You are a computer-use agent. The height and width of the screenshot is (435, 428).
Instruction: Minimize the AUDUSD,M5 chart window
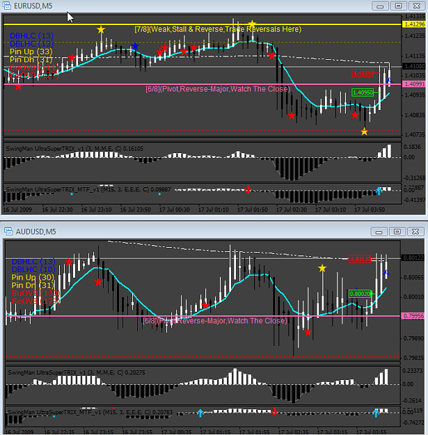(x=379, y=231)
